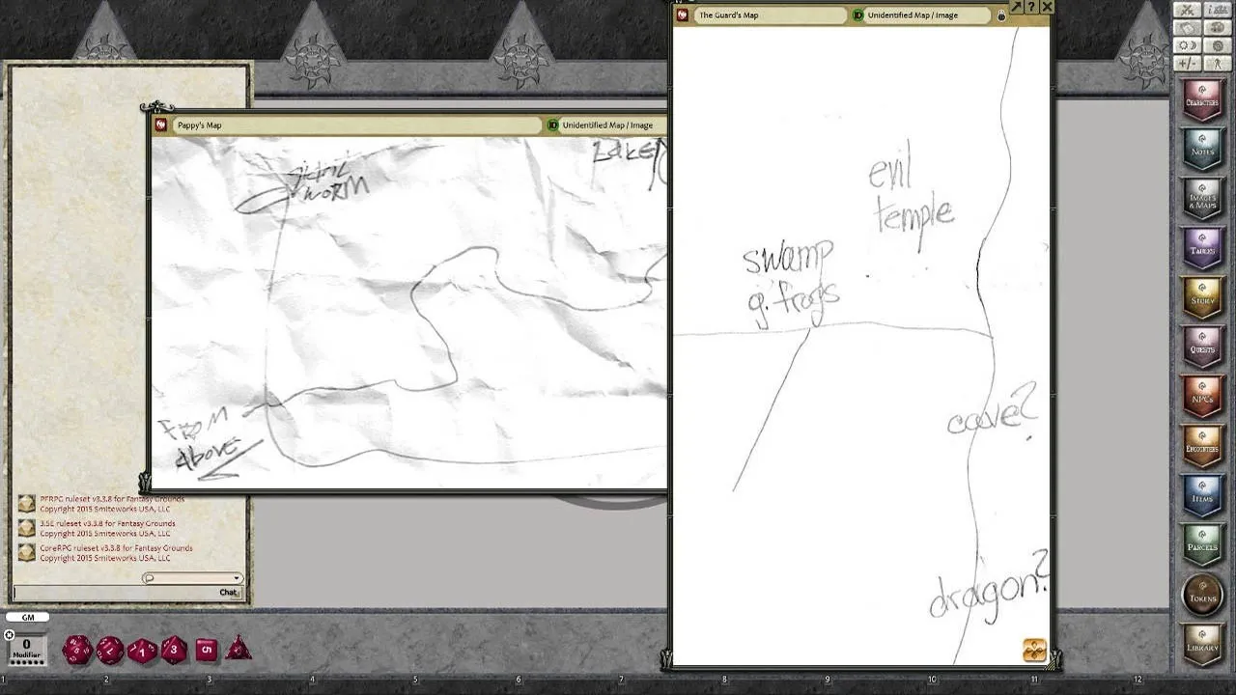
Task: Toggle the ID status on Pappy's Map
Action: pyautogui.click(x=552, y=125)
